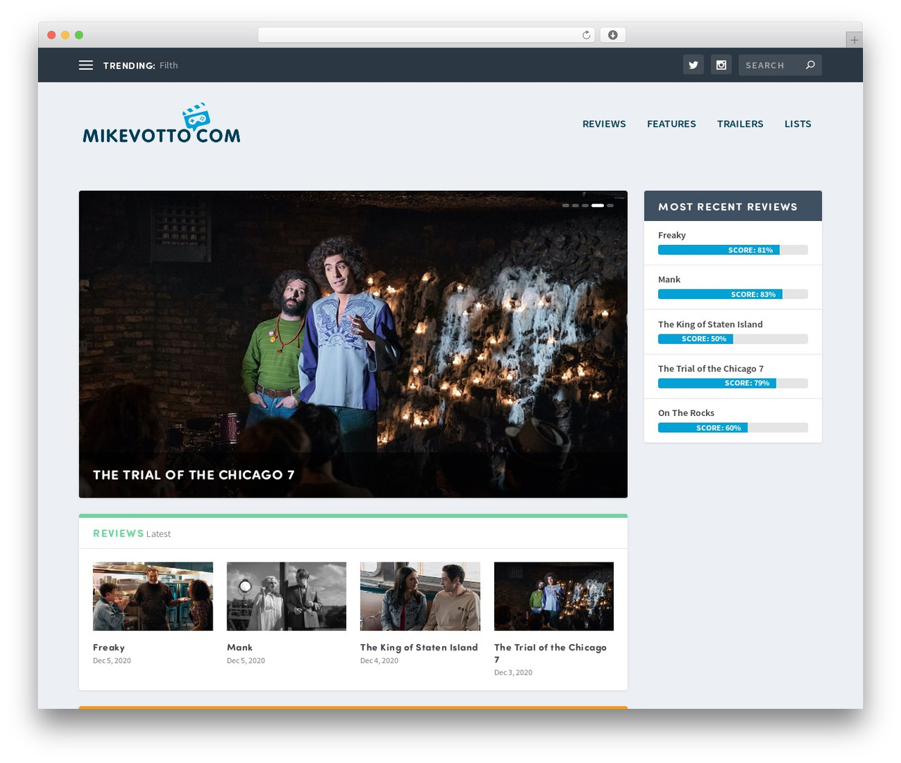Click the Dec 3, 2020 date

(x=513, y=673)
